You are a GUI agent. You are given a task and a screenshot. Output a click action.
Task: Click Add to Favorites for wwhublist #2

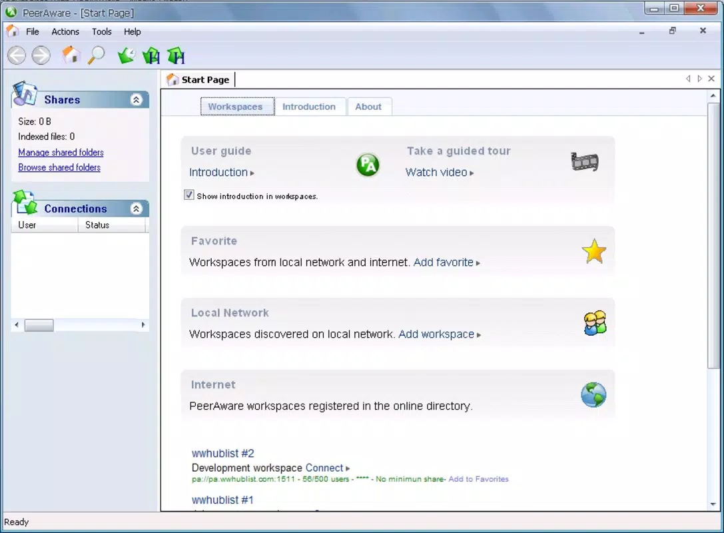478,480
